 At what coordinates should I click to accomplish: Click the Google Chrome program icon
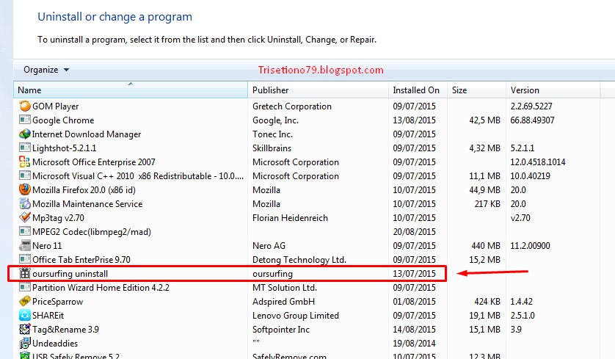(x=25, y=120)
